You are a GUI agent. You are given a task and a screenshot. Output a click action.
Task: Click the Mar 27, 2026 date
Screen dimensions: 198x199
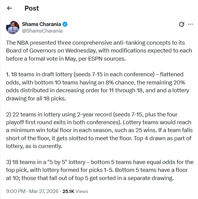44,191
